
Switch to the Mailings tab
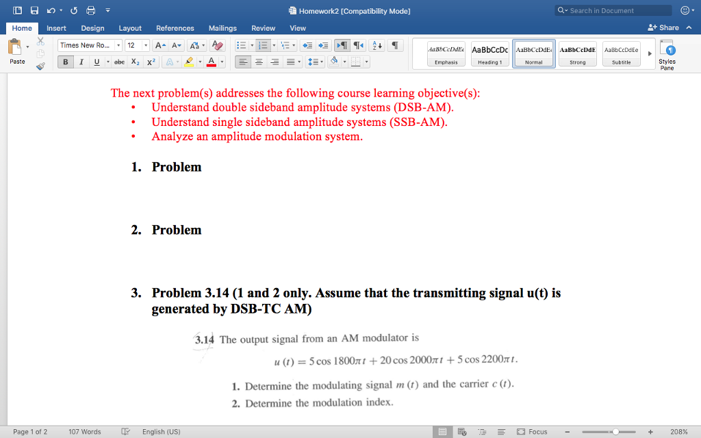pyautogui.click(x=222, y=28)
